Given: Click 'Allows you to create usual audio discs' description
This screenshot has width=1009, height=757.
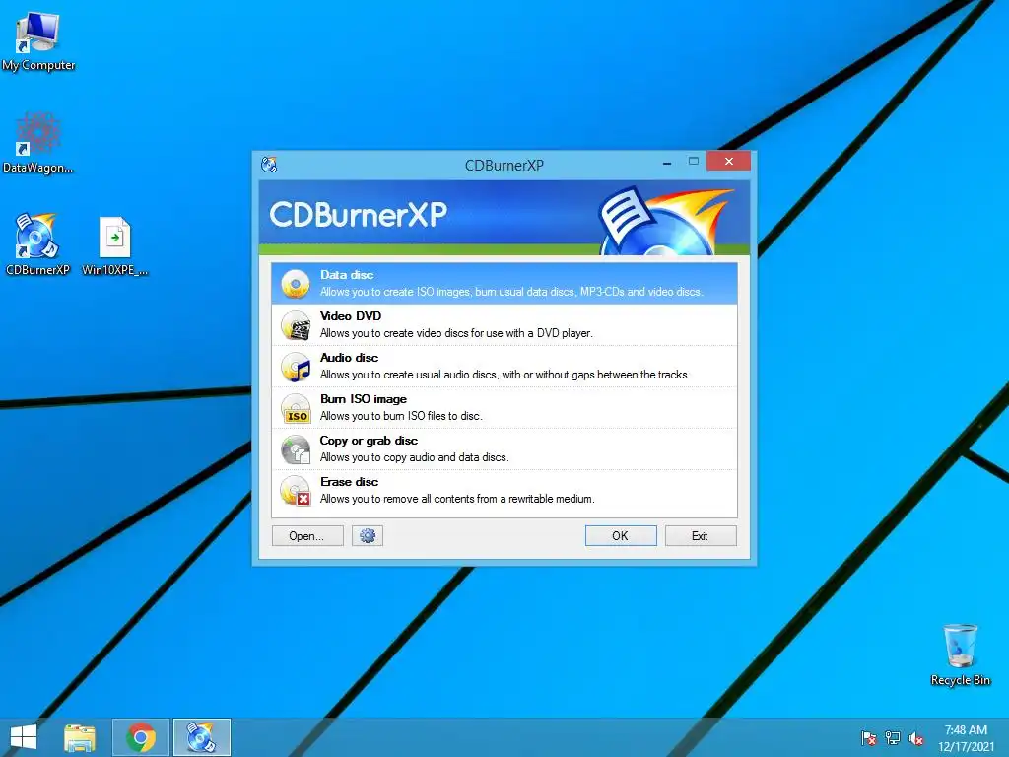Looking at the screenshot, I should [505, 374].
